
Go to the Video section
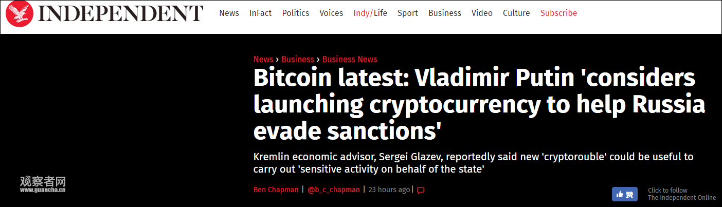pyautogui.click(x=482, y=13)
